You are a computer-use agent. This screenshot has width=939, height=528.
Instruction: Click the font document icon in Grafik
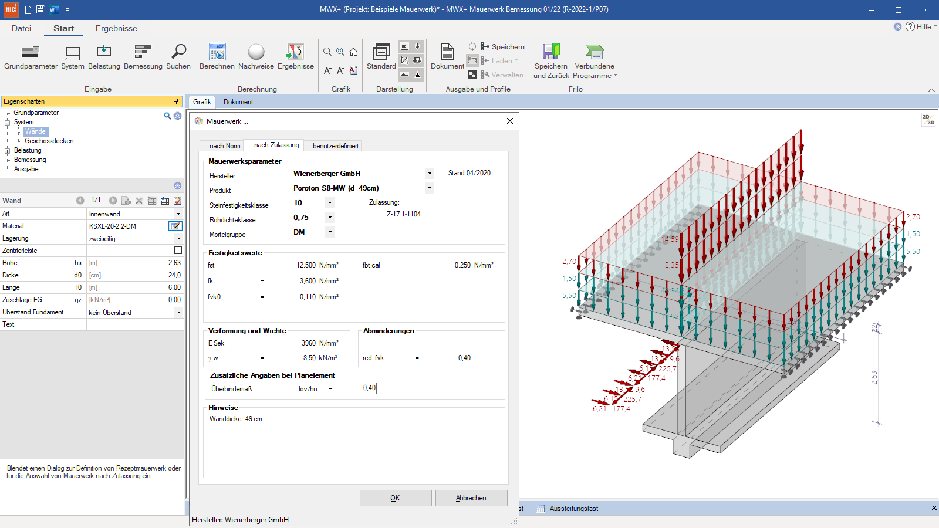coord(353,70)
